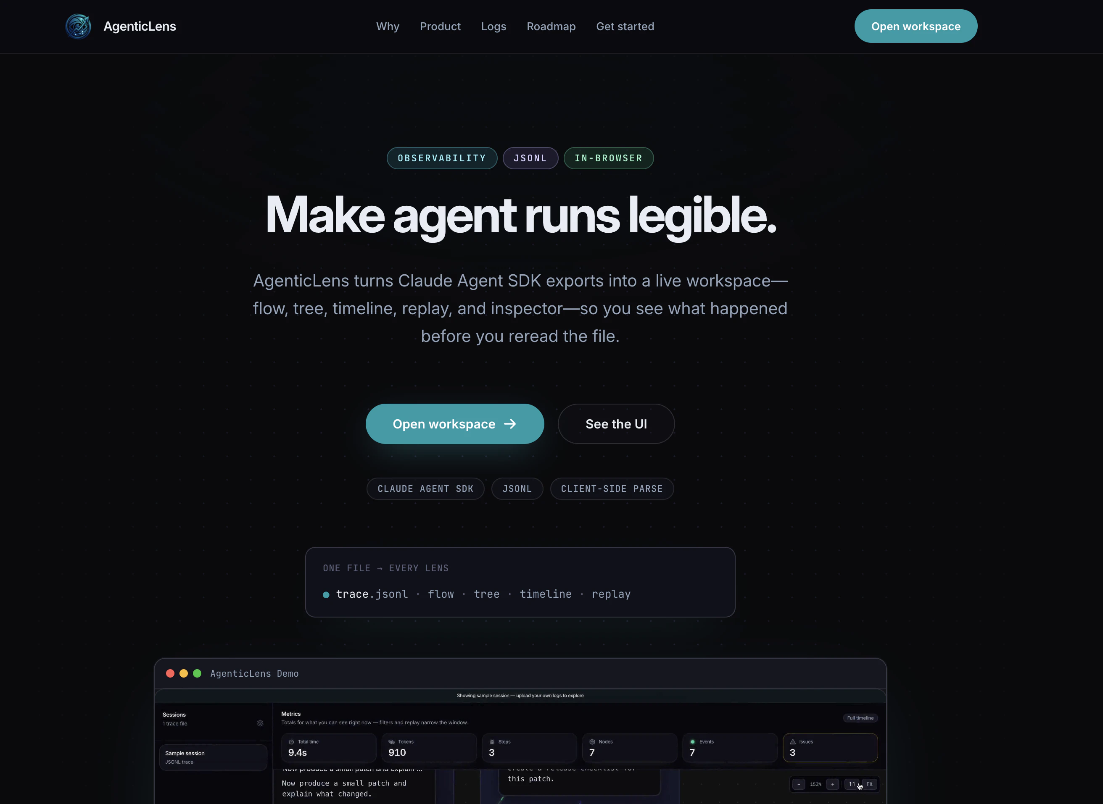Toggle the Full timeline view
The height and width of the screenshot is (804, 1103).
point(861,718)
